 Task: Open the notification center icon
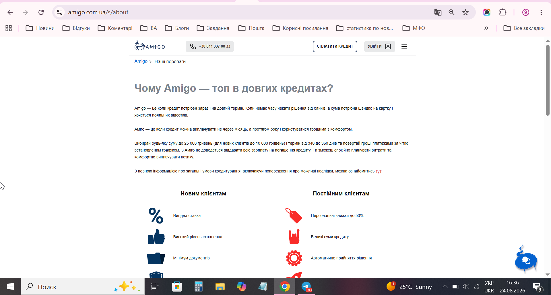point(537,286)
